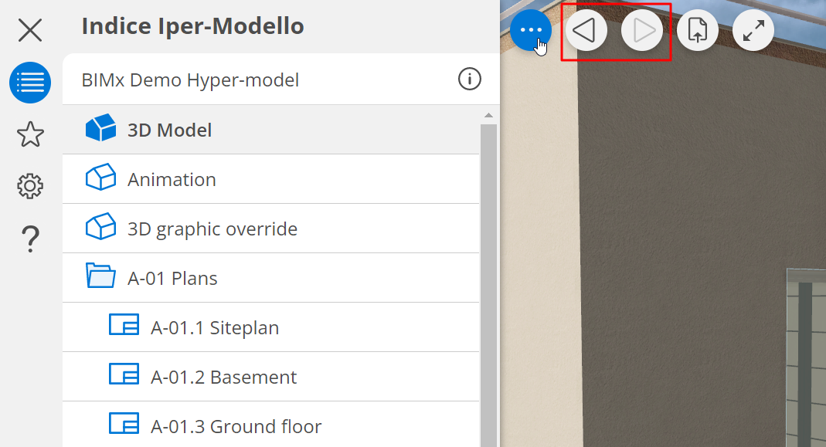The width and height of the screenshot is (826, 447).
Task: Open the favorites star icon
Action: pyautogui.click(x=30, y=134)
